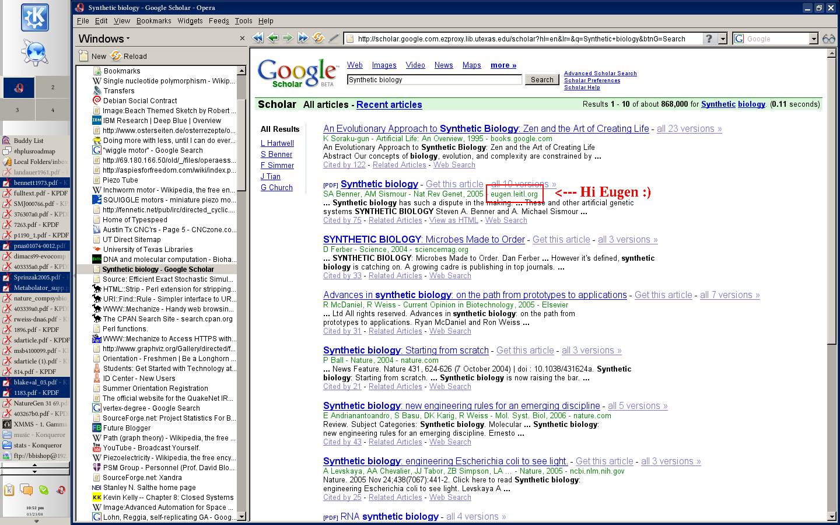This screenshot has height=525, width=840.
Task: Click down arrow of taskbar scroller
Action: click(35, 471)
